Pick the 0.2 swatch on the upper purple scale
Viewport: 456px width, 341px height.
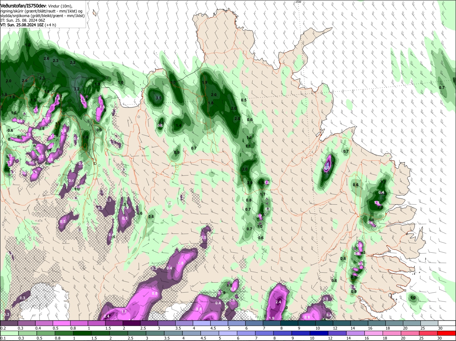point(9,323)
